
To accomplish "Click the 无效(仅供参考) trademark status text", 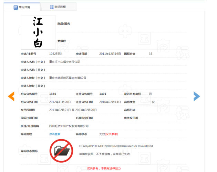I will 108,134.
